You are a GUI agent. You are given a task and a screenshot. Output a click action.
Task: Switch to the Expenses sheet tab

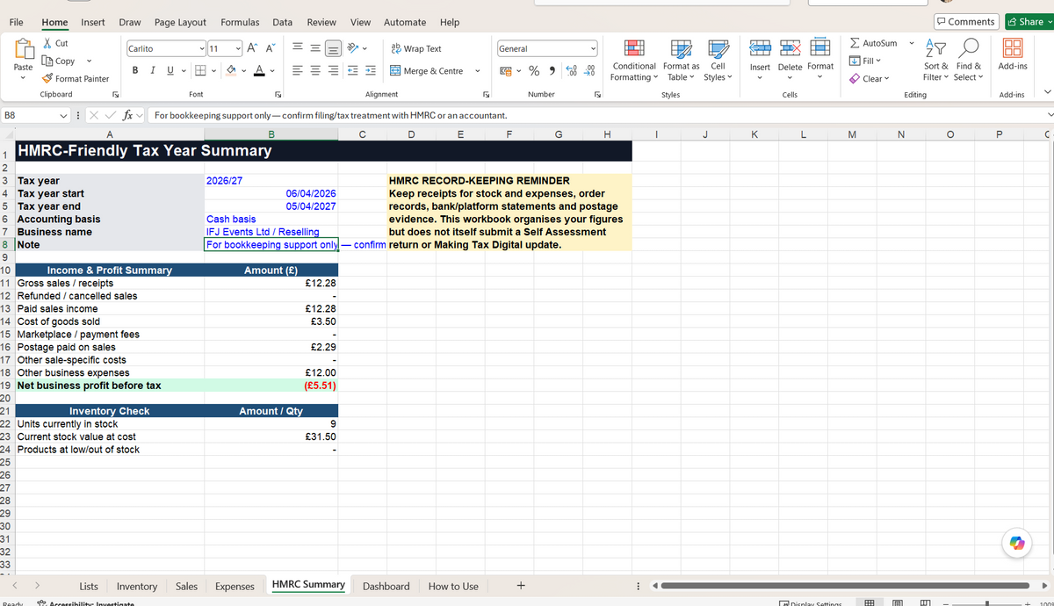235,586
